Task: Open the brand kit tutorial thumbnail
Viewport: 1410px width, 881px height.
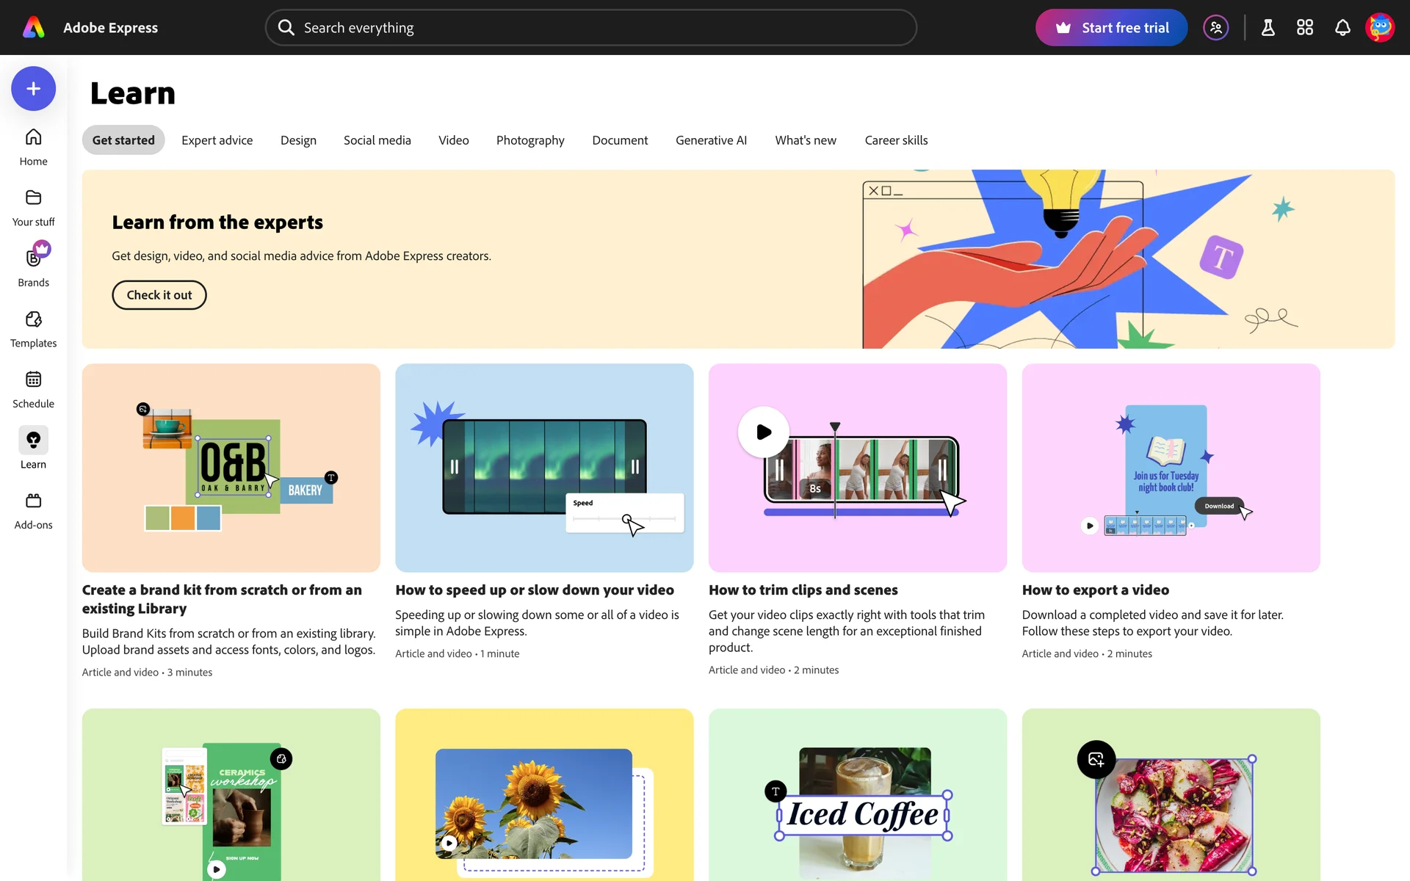Action: (231, 468)
